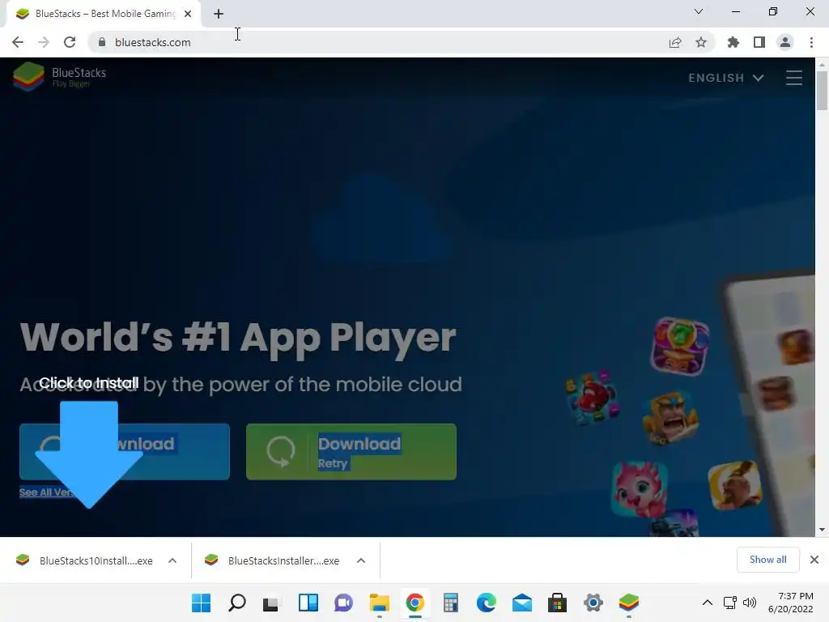Click the page vertical scrollbar thumb
Viewport: 829px width, 622px height.
(822, 91)
